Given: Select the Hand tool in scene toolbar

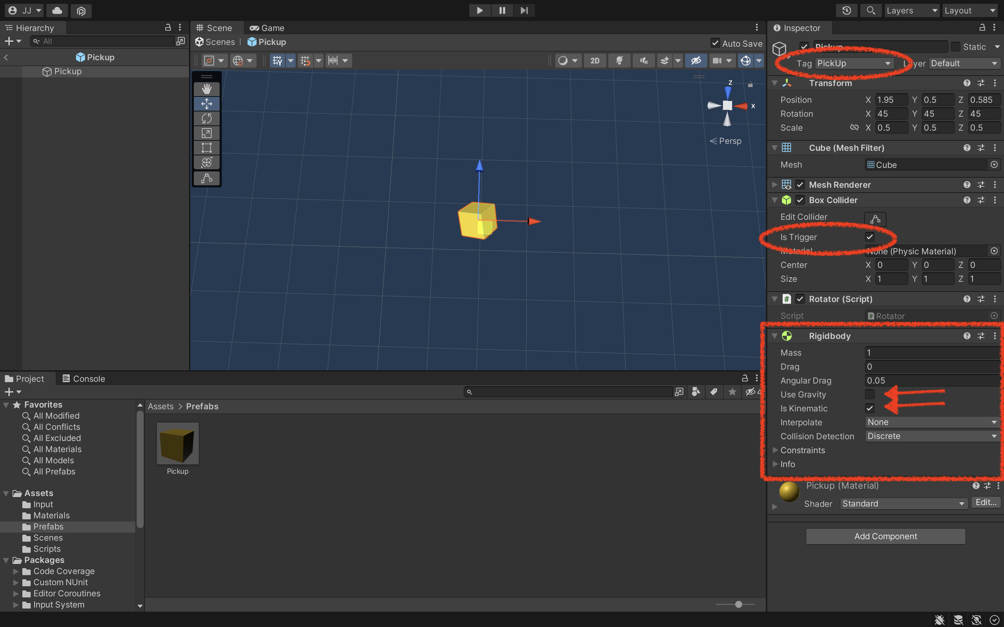Looking at the screenshot, I should tap(207, 89).
